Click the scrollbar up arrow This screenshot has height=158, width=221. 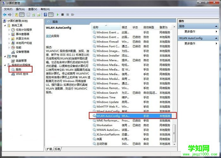[174, 26]
